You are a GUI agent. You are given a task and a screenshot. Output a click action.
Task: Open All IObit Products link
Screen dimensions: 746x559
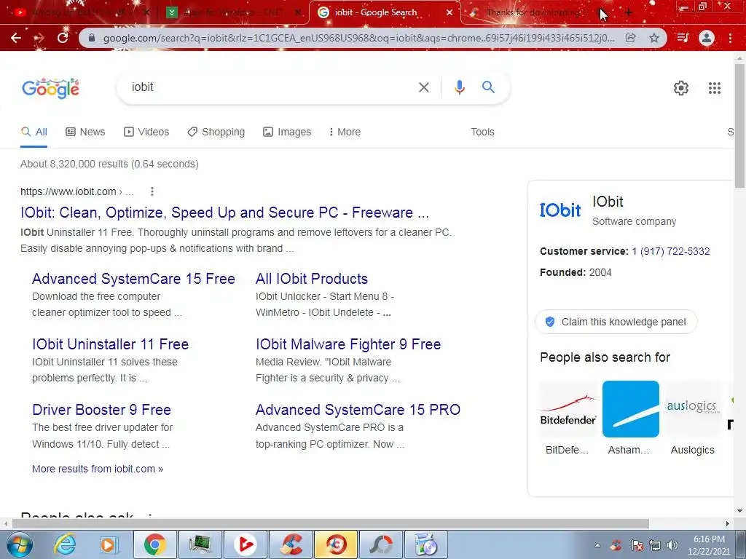pos(312,279)
